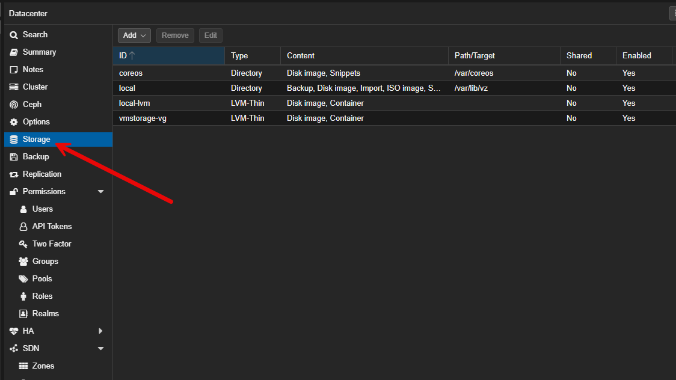Open the Notes page
676x380 pixels.
tap(33, 69)
